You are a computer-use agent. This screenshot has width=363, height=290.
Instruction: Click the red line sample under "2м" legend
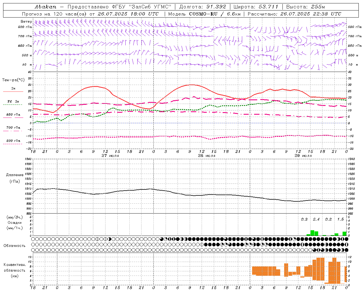pos(13,92)
